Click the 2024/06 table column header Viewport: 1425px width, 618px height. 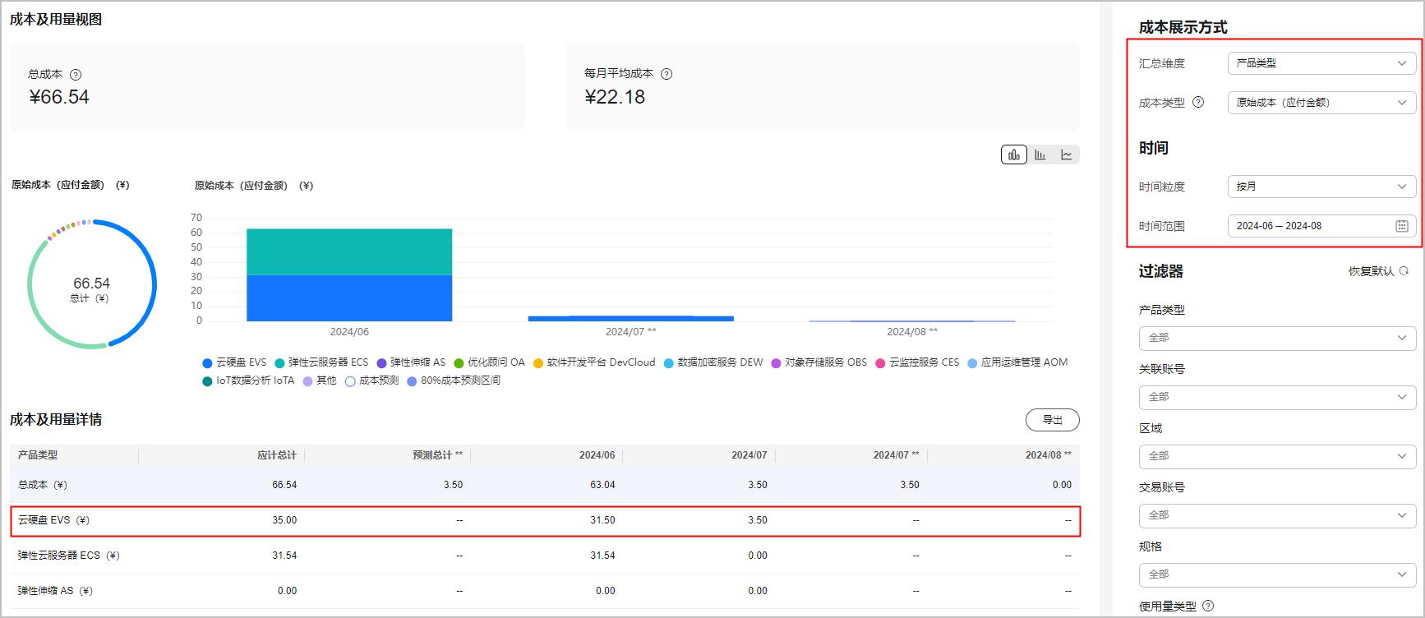[597, 455]
